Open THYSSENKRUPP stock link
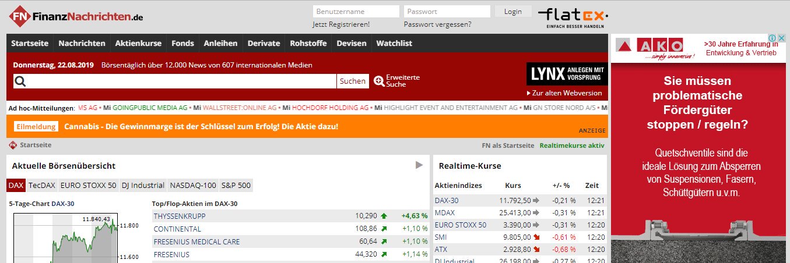 click(180, 216)
